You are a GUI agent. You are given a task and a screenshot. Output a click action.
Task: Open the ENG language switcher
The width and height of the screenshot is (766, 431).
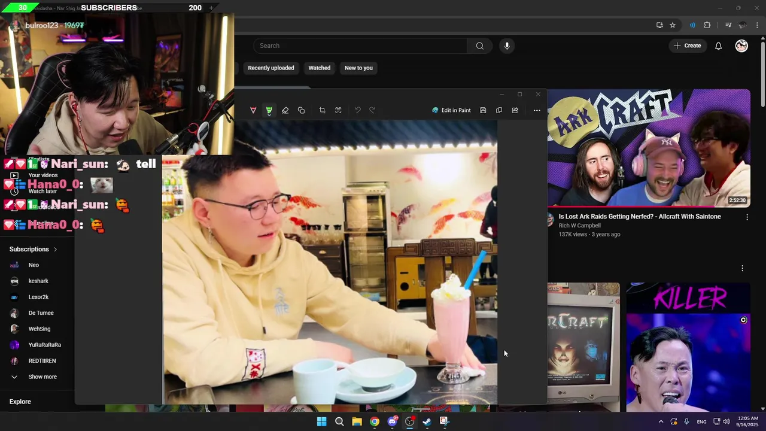tap(701, 422)
